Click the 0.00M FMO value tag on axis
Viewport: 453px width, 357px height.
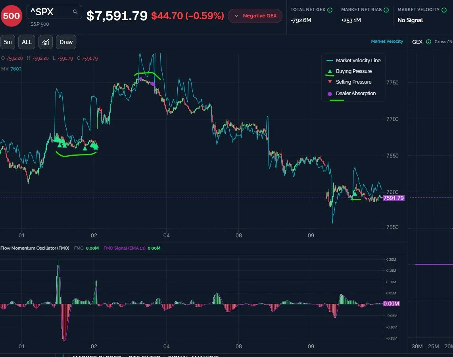point(391,304)
